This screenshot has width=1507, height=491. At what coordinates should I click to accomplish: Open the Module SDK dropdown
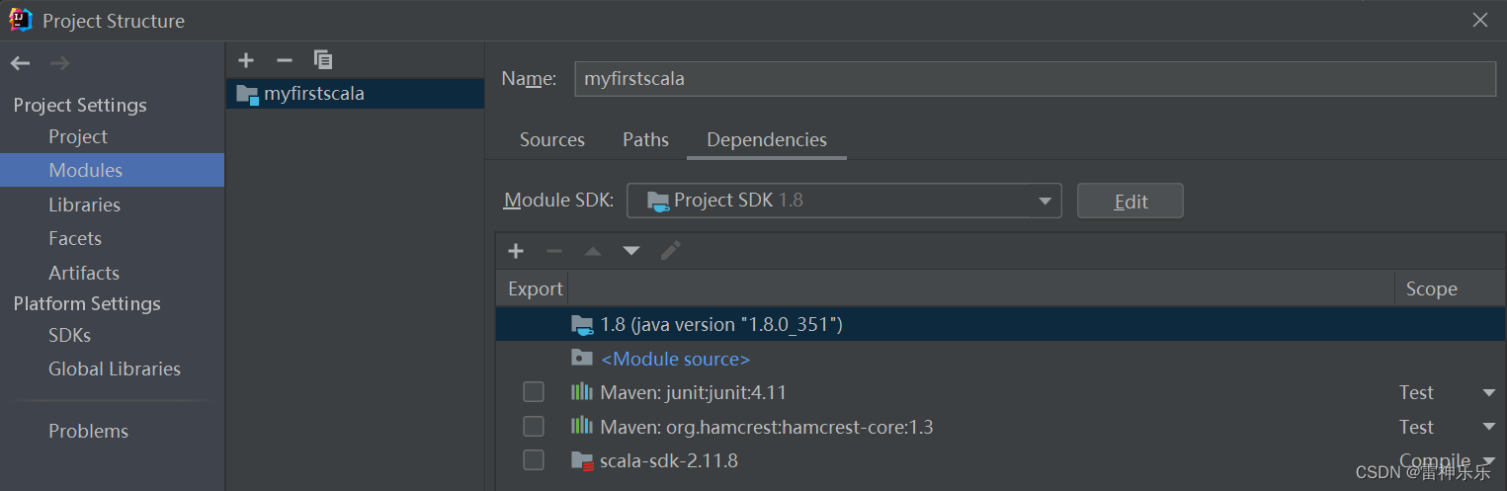(844, 201)
